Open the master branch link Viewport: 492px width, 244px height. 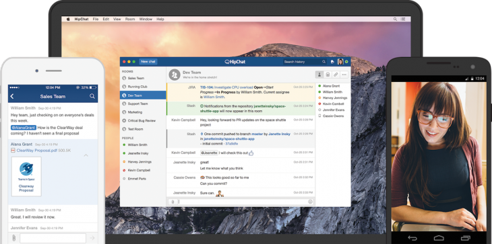coord(257,134)
